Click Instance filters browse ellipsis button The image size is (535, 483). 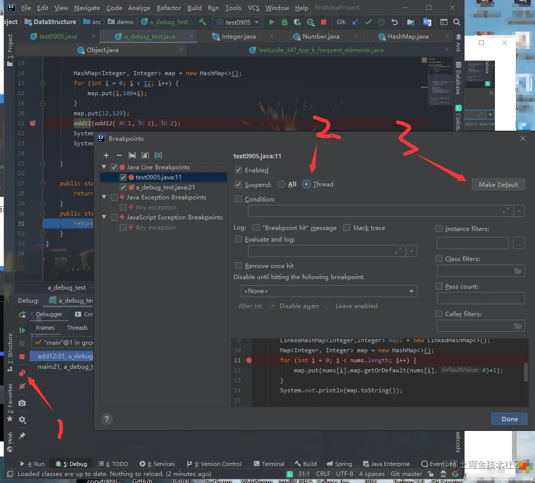tap(519, 244)
